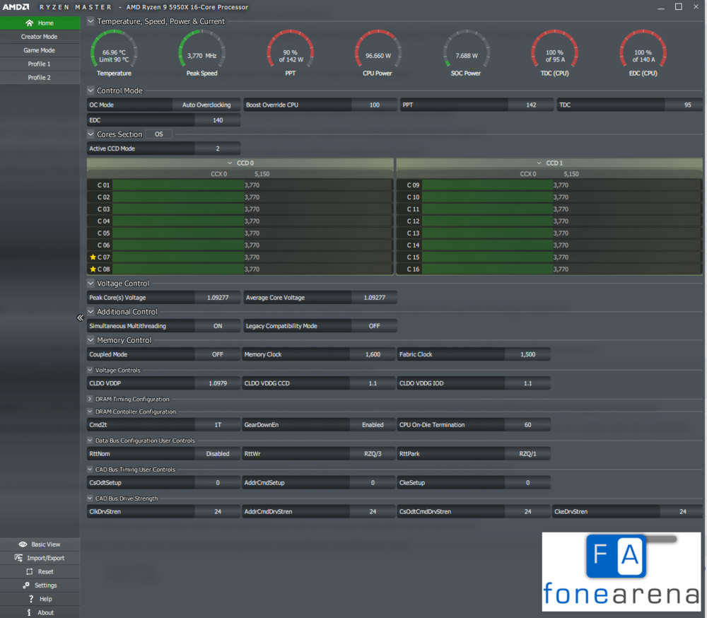Screen dimensions: 707x618
Task: Collapse sidebar with double-chevron arrow
Action: click(x=80, y=317)
